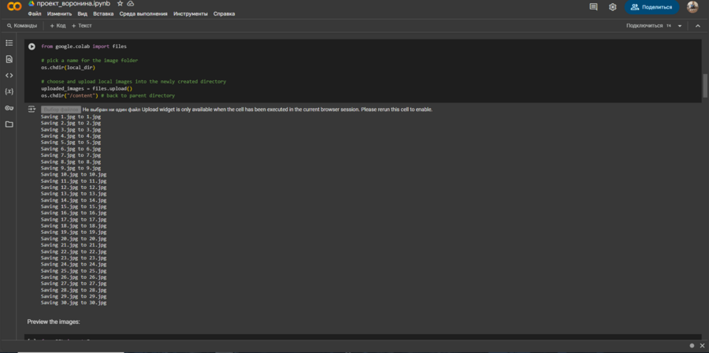Click 'Saving 30.jpg to 30.jpg' output line
709x353 pixels.
pyautogui.click(x=74, y=303)
